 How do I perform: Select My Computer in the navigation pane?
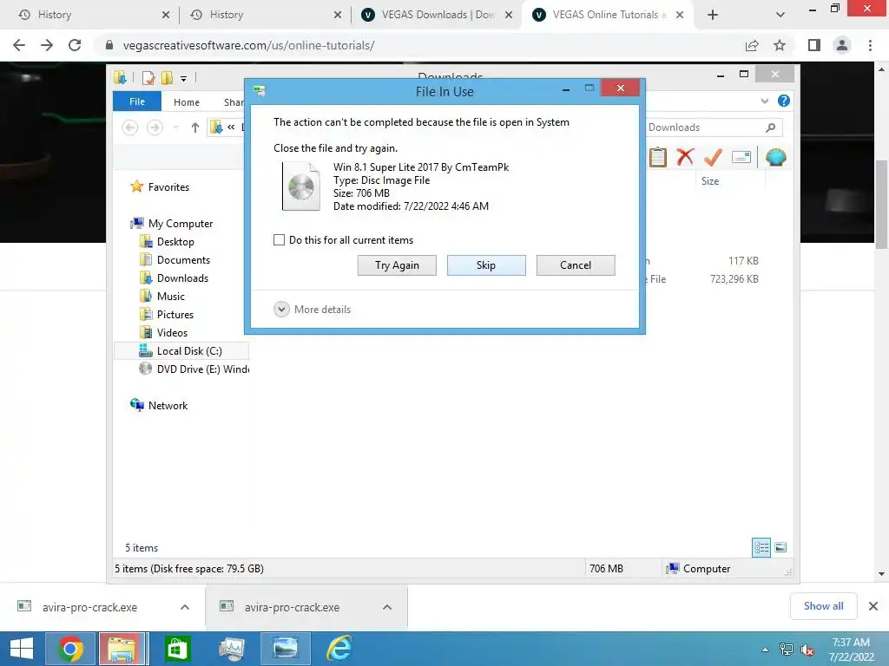tap(181, 224)
